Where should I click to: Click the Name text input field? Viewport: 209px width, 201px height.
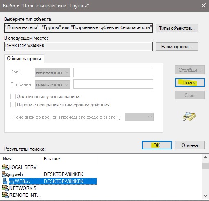(x=113, y=72)
